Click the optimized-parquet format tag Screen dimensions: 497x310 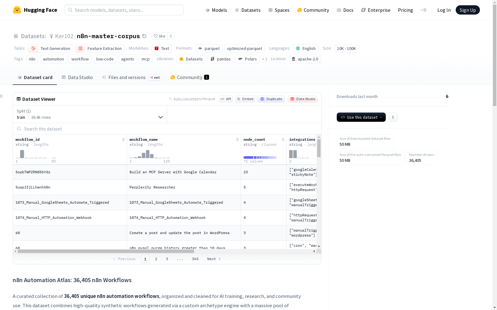(x=244, y=48)
